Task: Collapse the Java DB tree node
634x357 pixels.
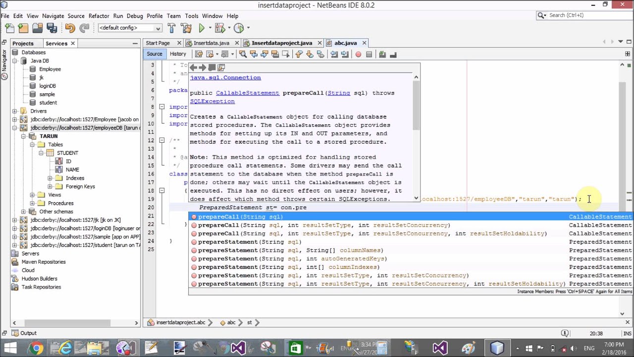Action: click(x=14, y=61)
